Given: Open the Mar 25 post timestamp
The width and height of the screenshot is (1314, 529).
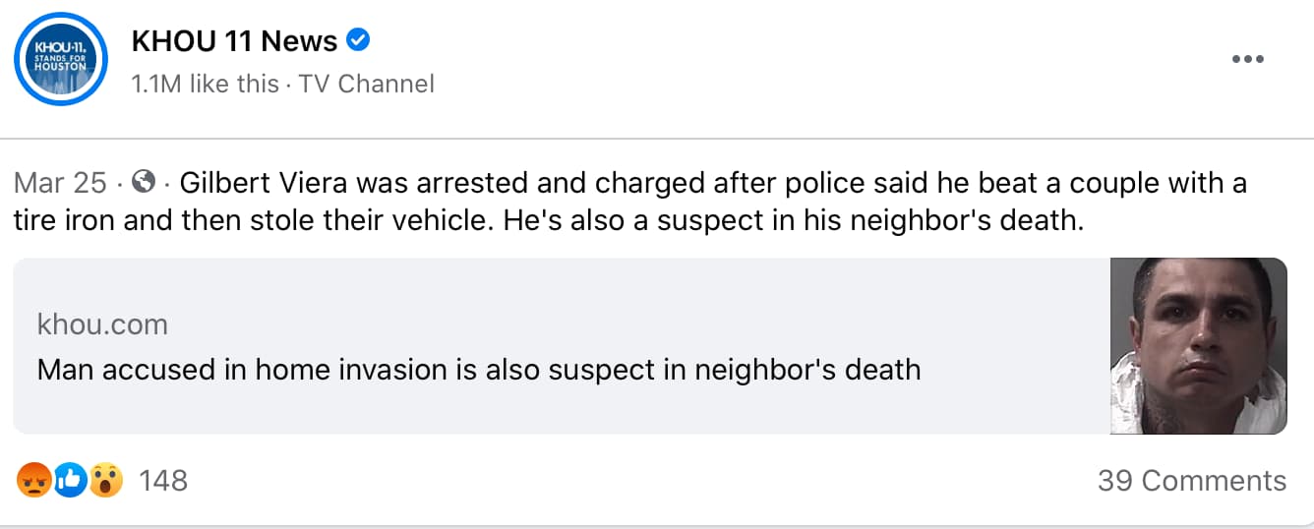Looking at the screenshot, I should [x=60, y=183].
